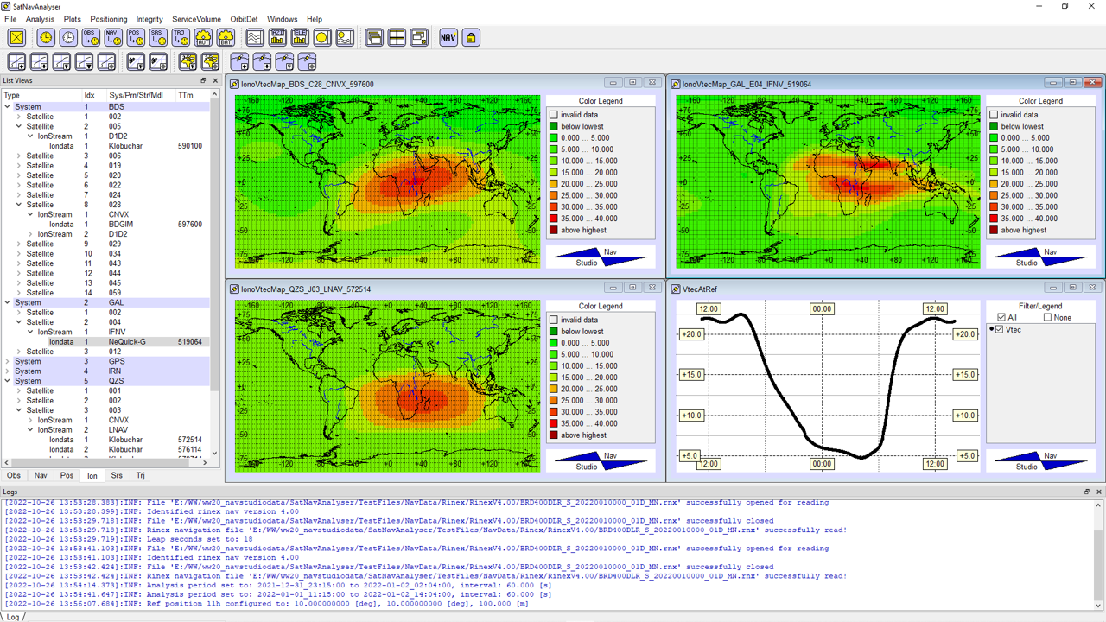Check the None filter checkbox

[x=1048, y=318]
